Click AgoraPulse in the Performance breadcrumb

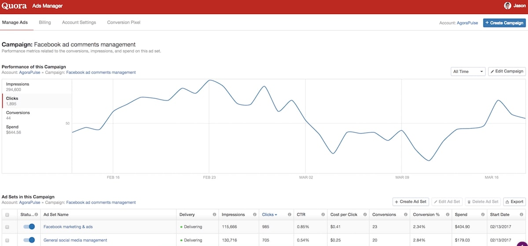click(x=30, y=73)
